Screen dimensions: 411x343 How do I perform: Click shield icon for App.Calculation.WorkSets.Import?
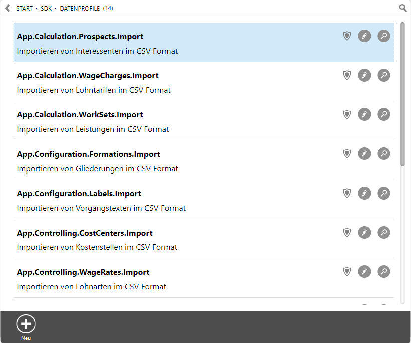tap(347, 114)
